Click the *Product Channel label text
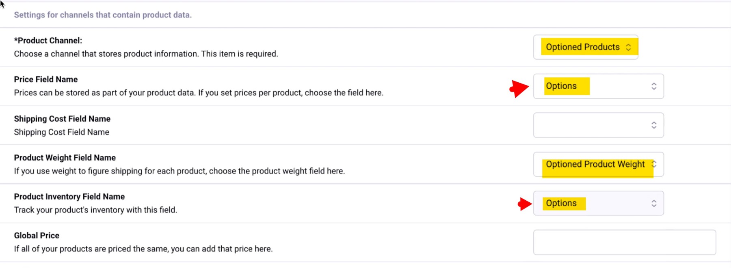This screenshot has height=268, width=731. [x=48, y=40]
